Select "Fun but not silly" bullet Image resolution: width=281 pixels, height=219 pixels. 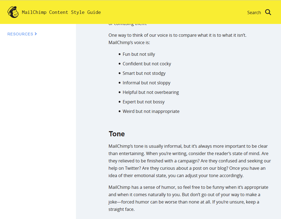139,54
